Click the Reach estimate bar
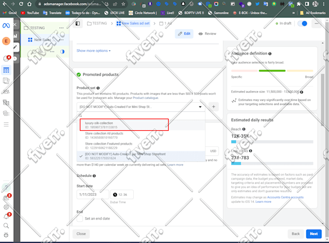 point(272,142)
